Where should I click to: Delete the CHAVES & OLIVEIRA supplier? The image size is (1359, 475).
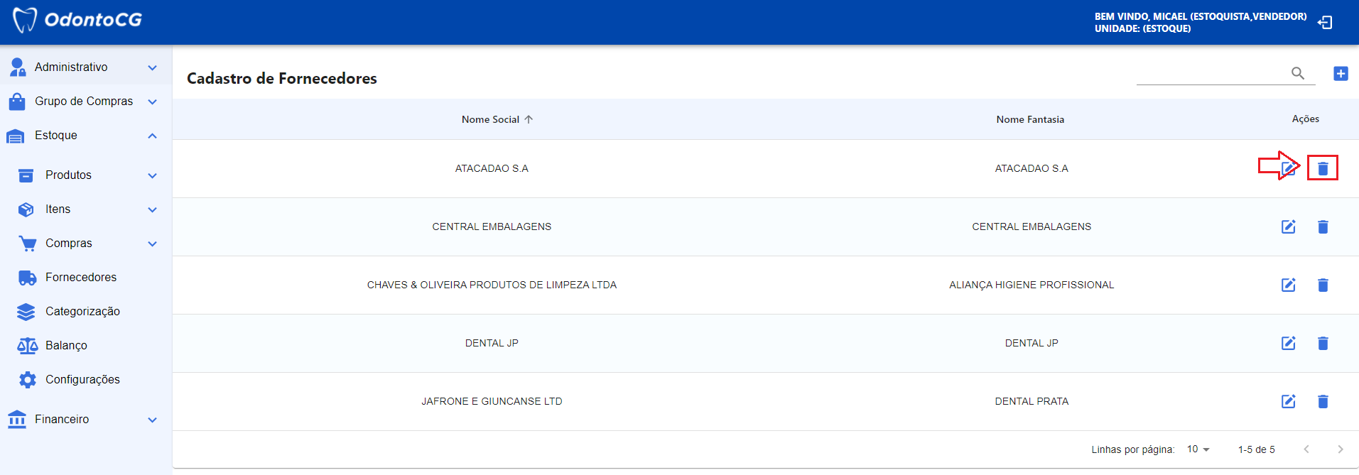pos(1322,285)
